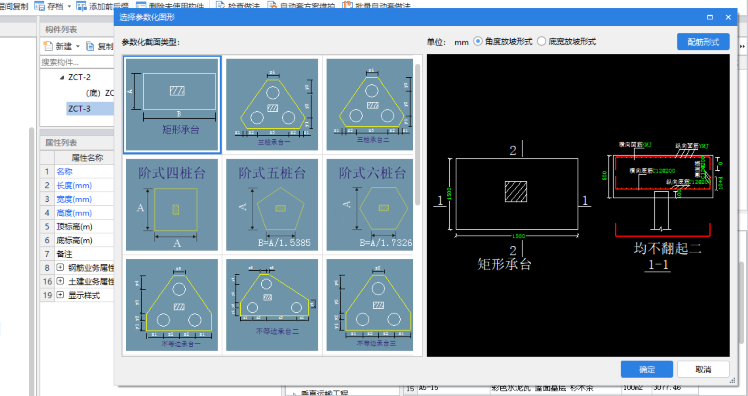Screen dimensions: 748x396
Task: Click the 500 dimension in section preview
Action: pyautogui.click(x=605, y=176)
